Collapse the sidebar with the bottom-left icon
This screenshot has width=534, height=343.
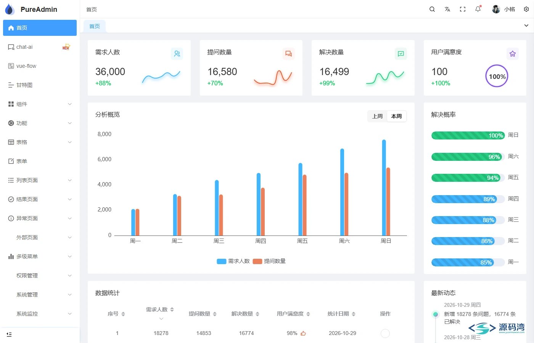point(9,334)
